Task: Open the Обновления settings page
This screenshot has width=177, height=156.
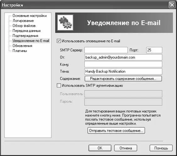Action: coord(22,46)
